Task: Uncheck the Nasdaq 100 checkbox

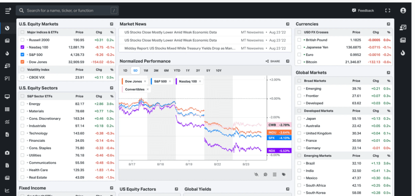Action: pos(22,47)
